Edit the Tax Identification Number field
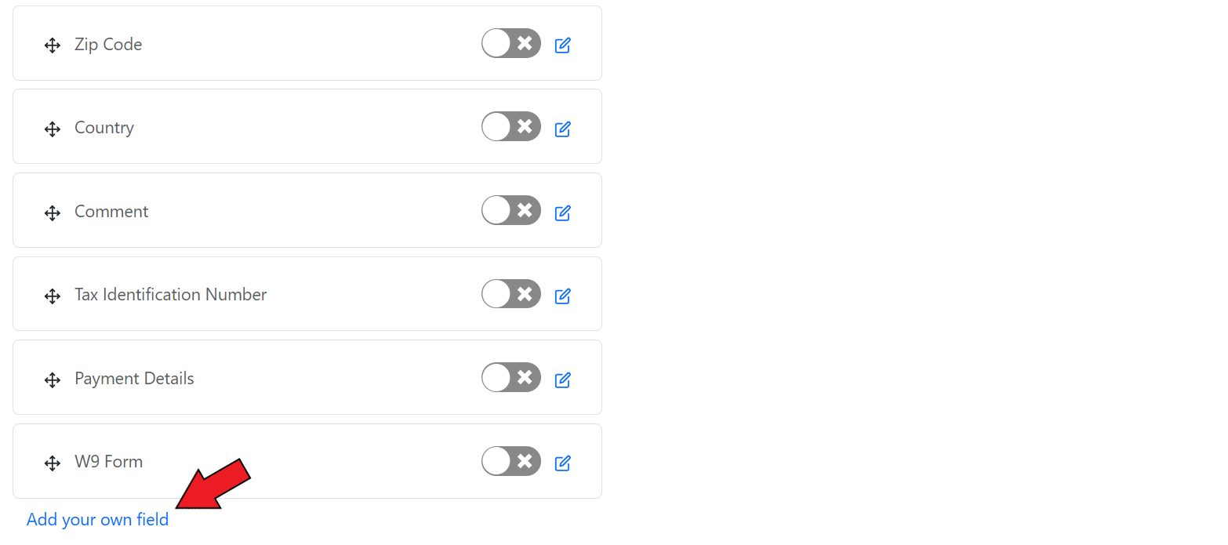 click(x=562, y=296)
